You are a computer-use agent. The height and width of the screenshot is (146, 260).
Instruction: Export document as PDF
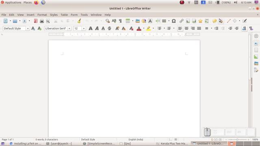click(x=35, y=21)
